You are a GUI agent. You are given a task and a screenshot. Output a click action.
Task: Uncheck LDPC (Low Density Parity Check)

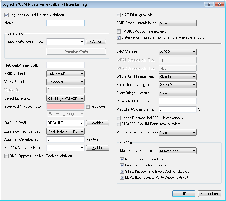tap(122, 178)
